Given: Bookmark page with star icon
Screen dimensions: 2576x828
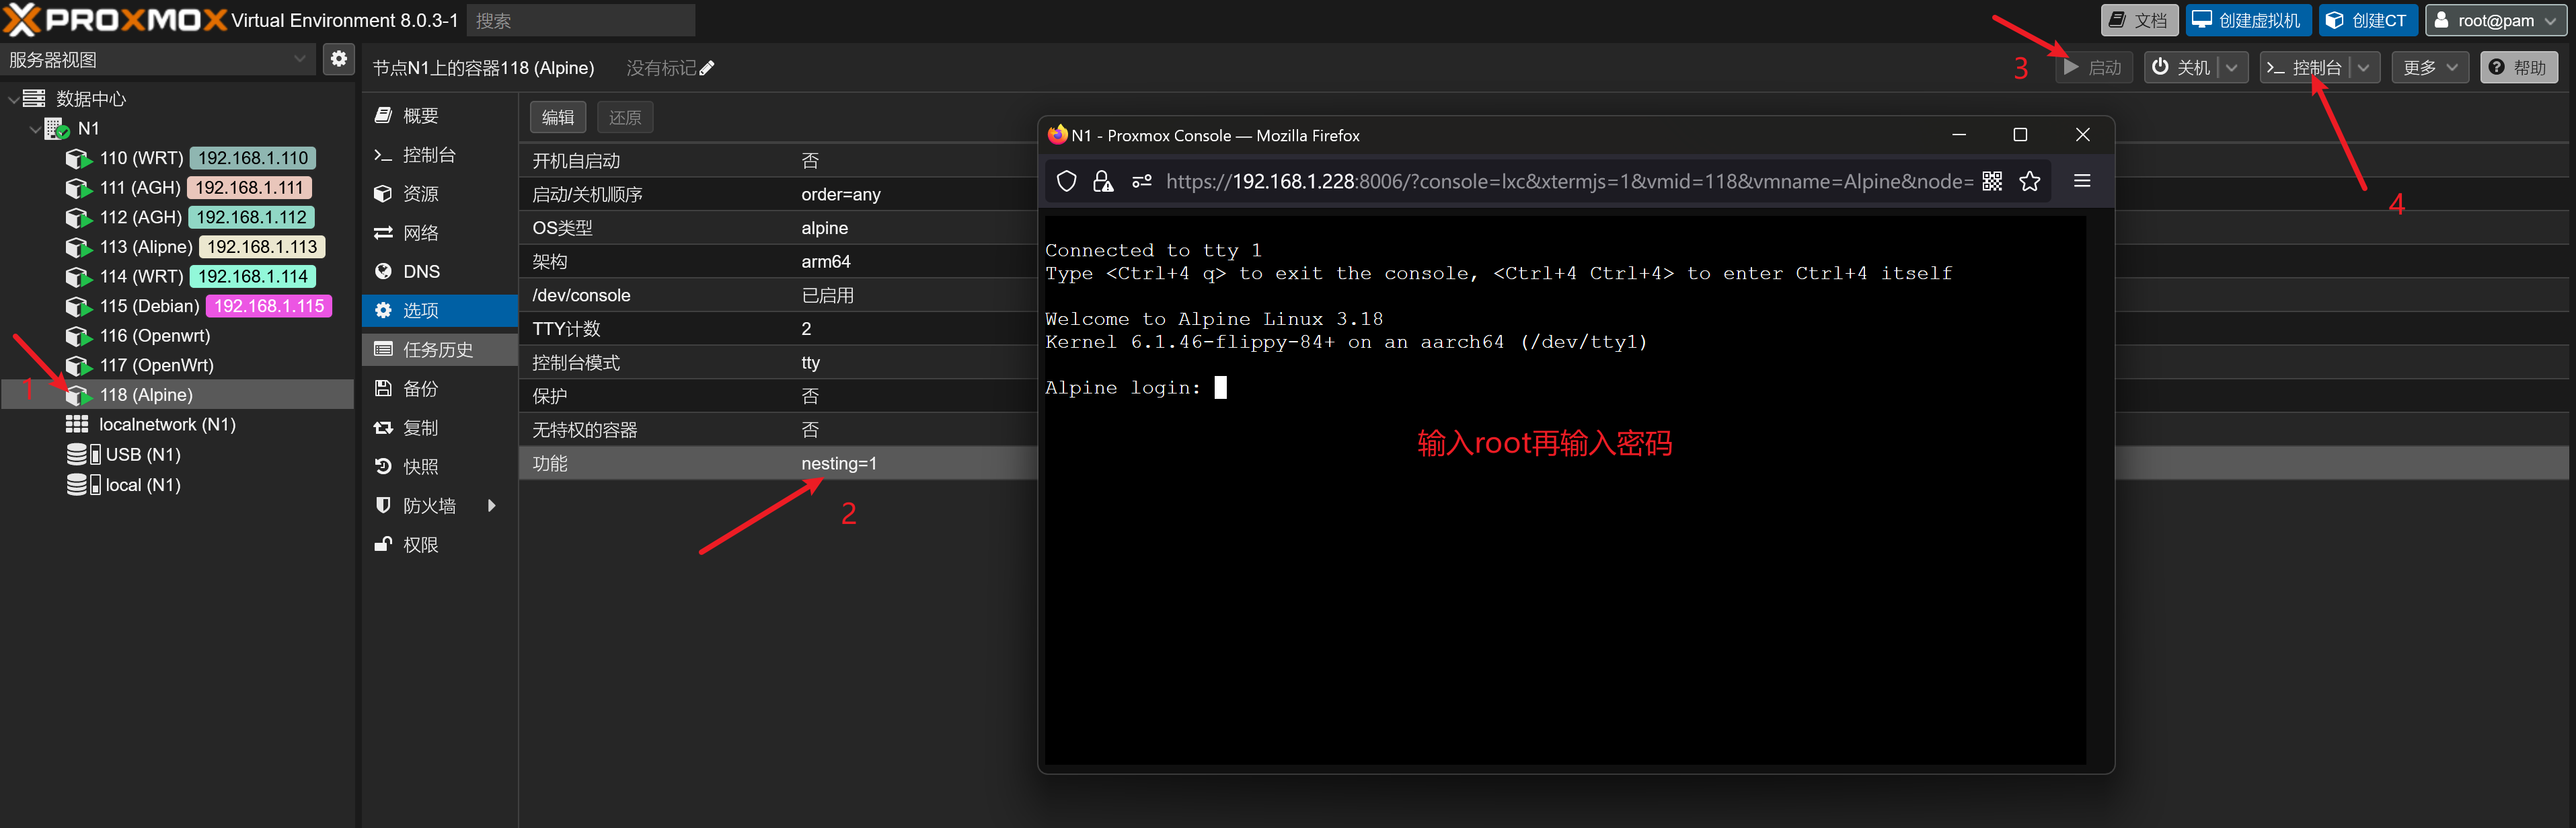Looking at the screenshot, I should 2029,181.
